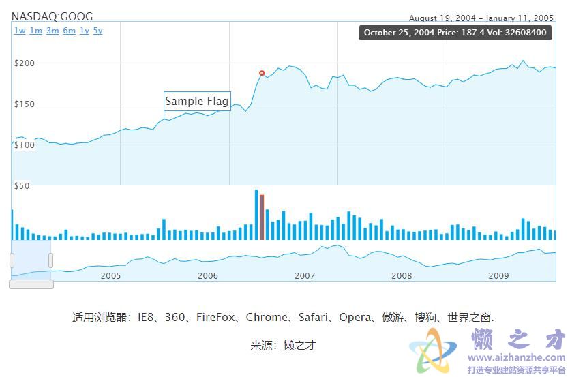Click the highlighted red volume bar

tap(262, 217)
